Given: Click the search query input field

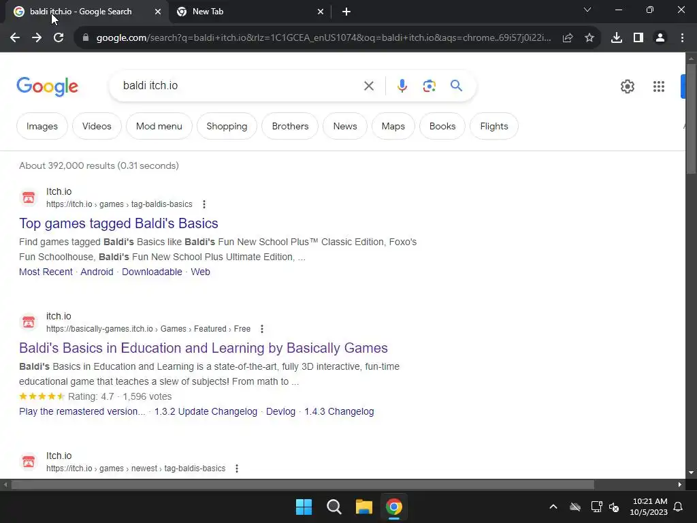Looking at the screenshot, I should [240, 85].
